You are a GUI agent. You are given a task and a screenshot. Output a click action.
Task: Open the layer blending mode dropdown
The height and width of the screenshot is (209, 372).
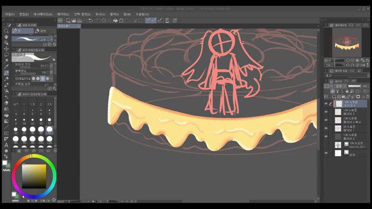click(341, 86)
